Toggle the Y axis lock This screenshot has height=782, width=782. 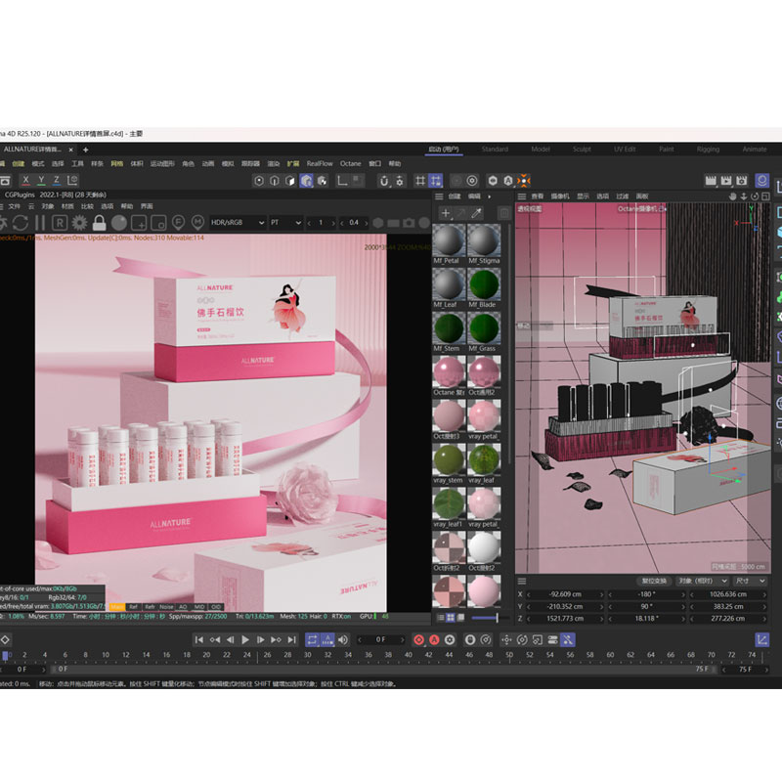[41, 180]
